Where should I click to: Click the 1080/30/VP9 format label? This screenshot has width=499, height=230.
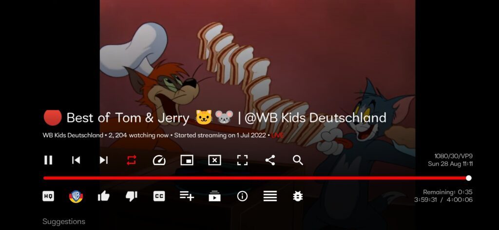point(454,156)
